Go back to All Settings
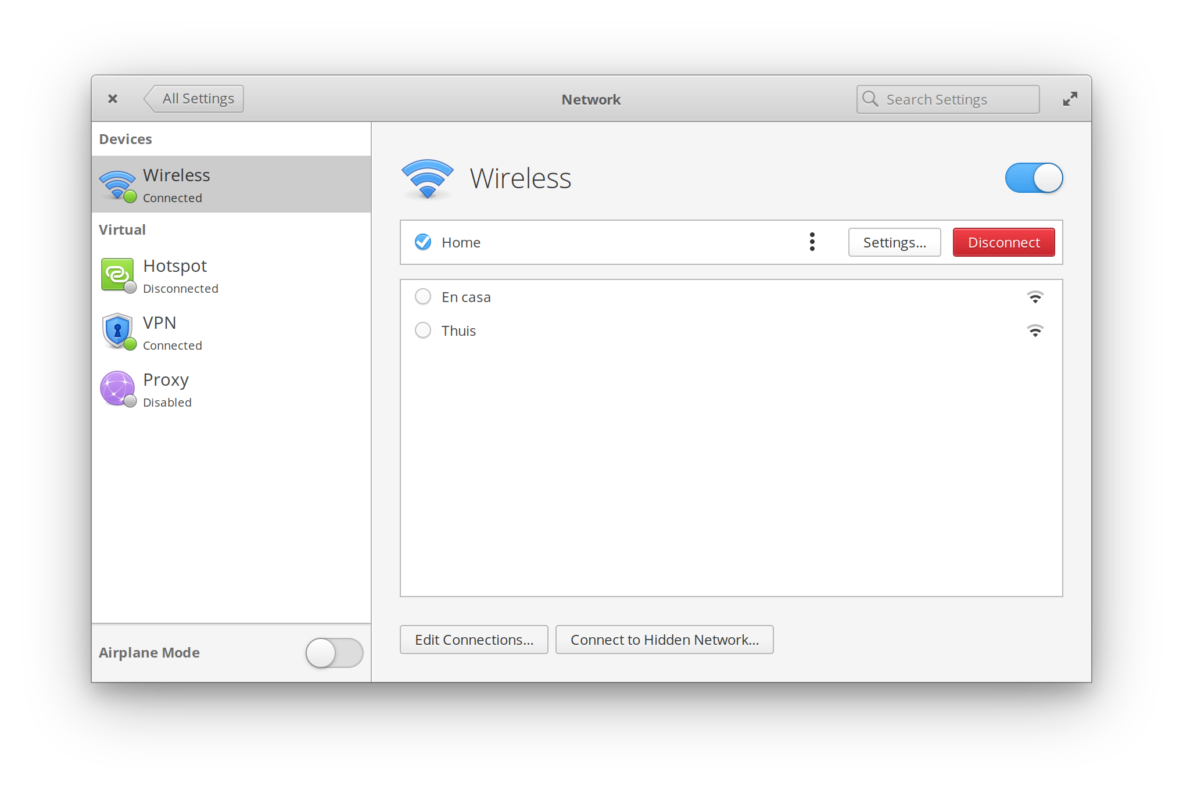 click(195, 99)
